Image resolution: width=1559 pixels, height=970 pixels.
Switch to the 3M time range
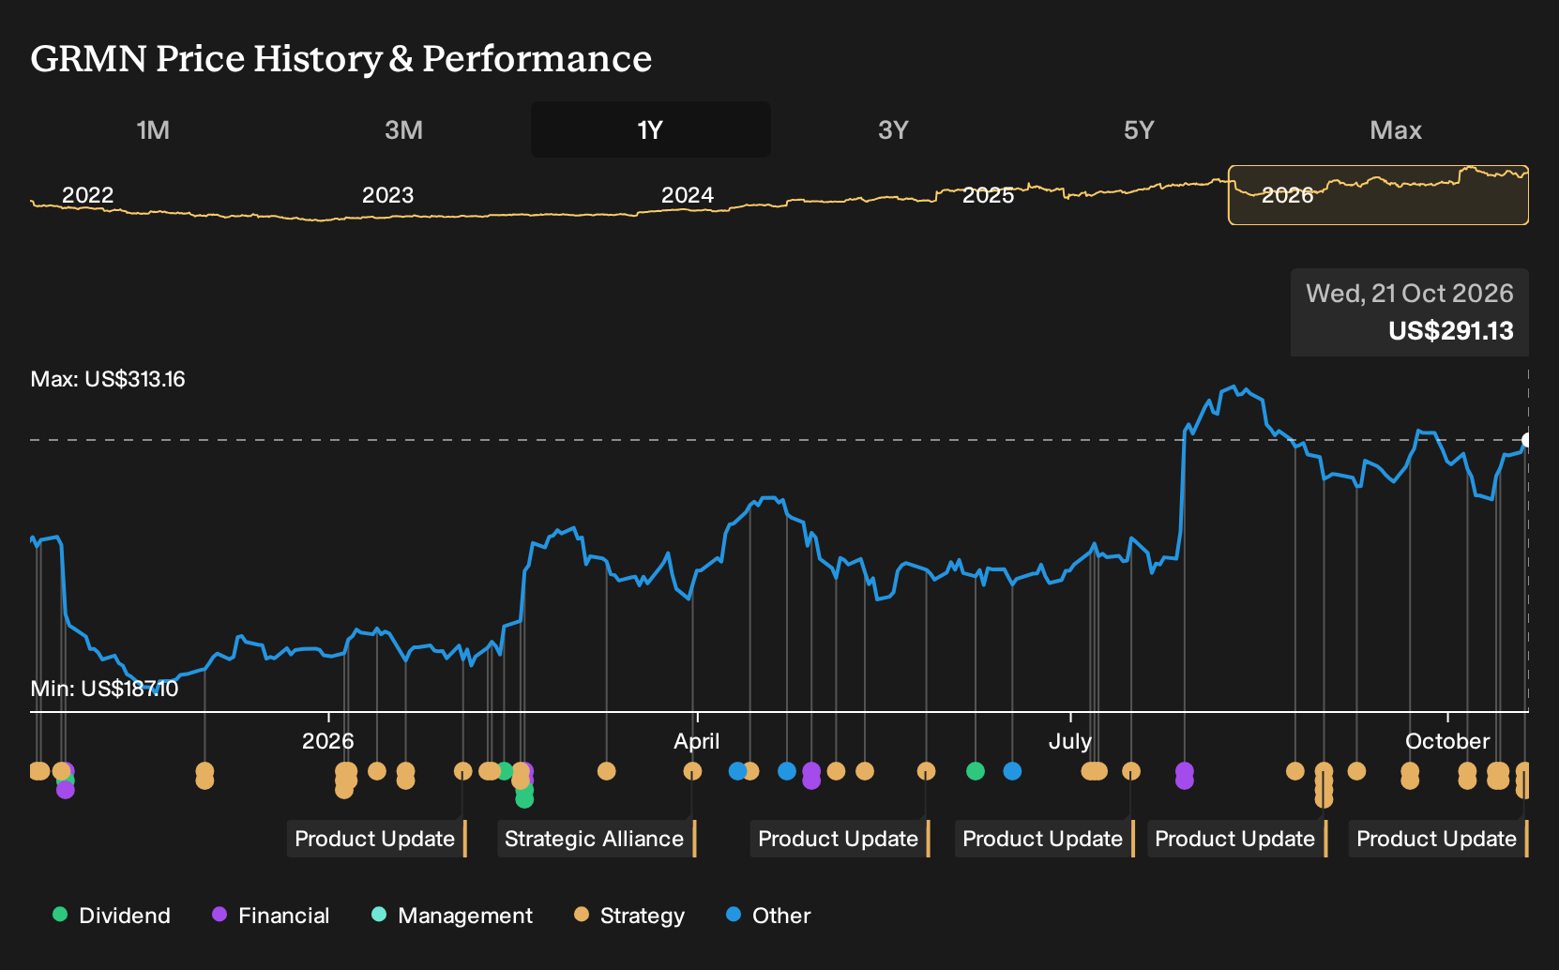pyautogui.click(x=403, y=129)
